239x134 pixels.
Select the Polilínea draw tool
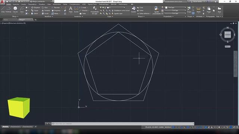pos(8,9)
